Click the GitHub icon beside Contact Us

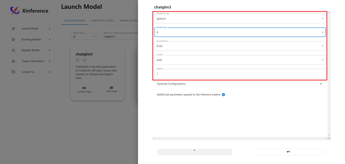(x=13, y=72)
